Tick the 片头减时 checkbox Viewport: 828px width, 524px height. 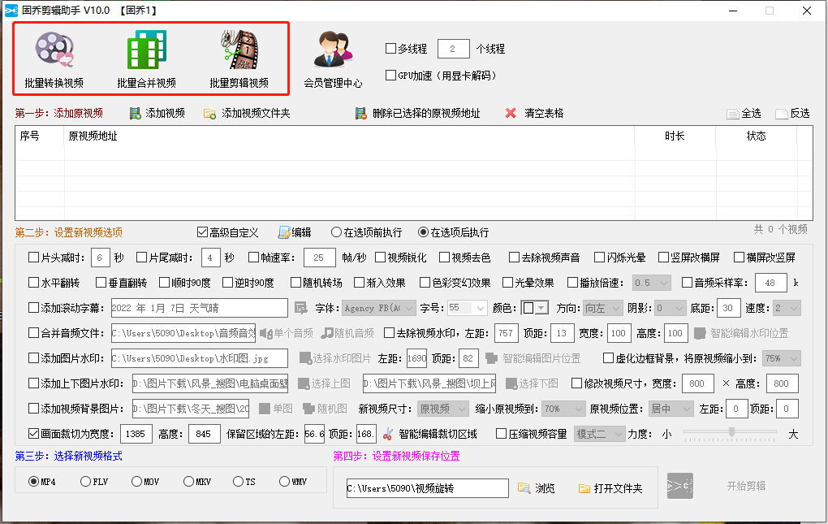point(34,258)
